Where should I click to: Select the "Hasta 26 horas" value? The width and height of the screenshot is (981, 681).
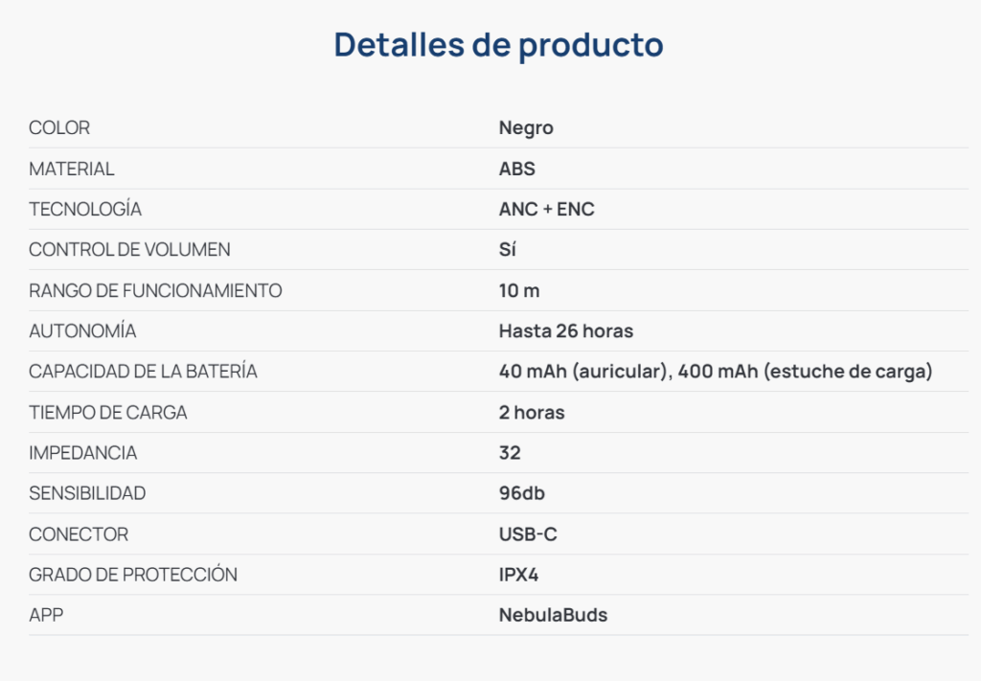(565, 331)
